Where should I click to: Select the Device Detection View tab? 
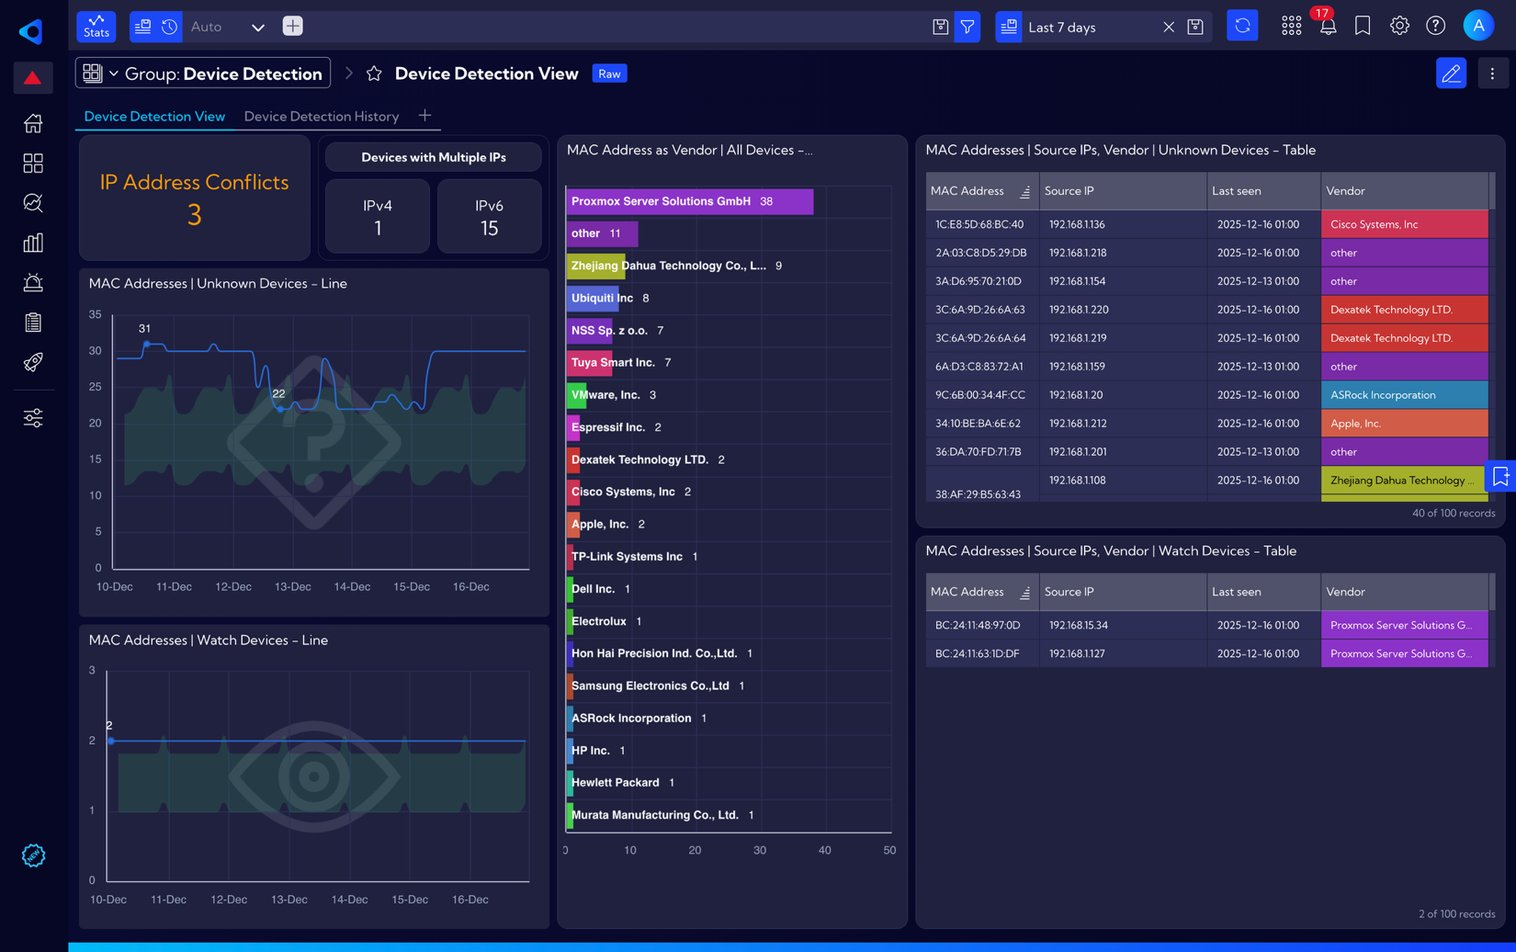pos(154,117)
